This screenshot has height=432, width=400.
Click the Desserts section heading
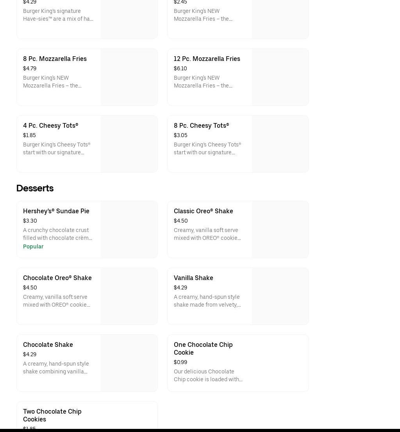35,188
